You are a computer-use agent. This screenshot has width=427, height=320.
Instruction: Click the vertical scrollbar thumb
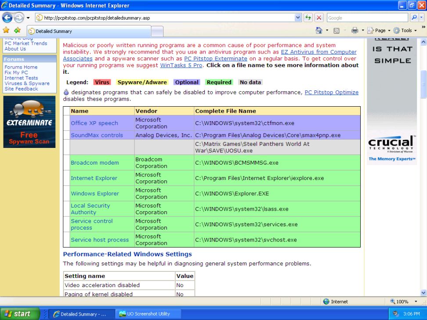[x=423, y=84]
